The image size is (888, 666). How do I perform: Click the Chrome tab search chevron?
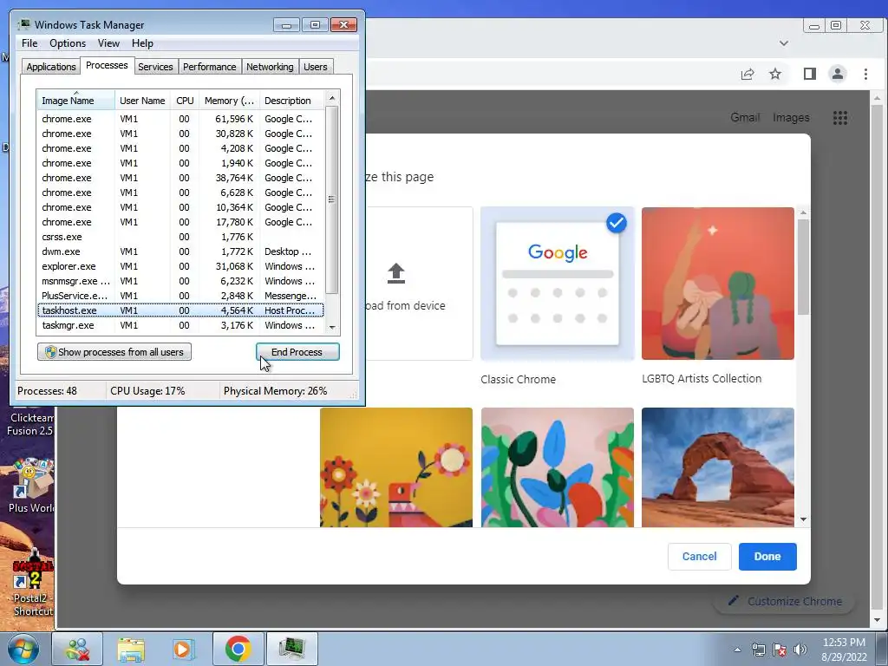[x=784, y=43]
